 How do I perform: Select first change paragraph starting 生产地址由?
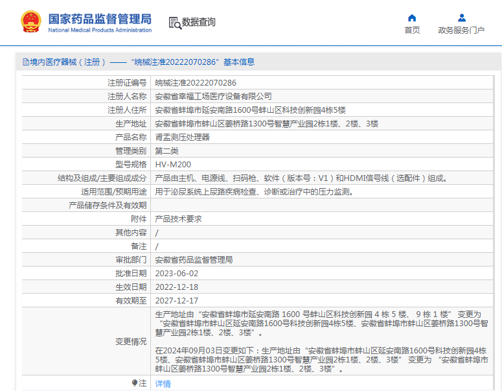[x=322, y=324]
